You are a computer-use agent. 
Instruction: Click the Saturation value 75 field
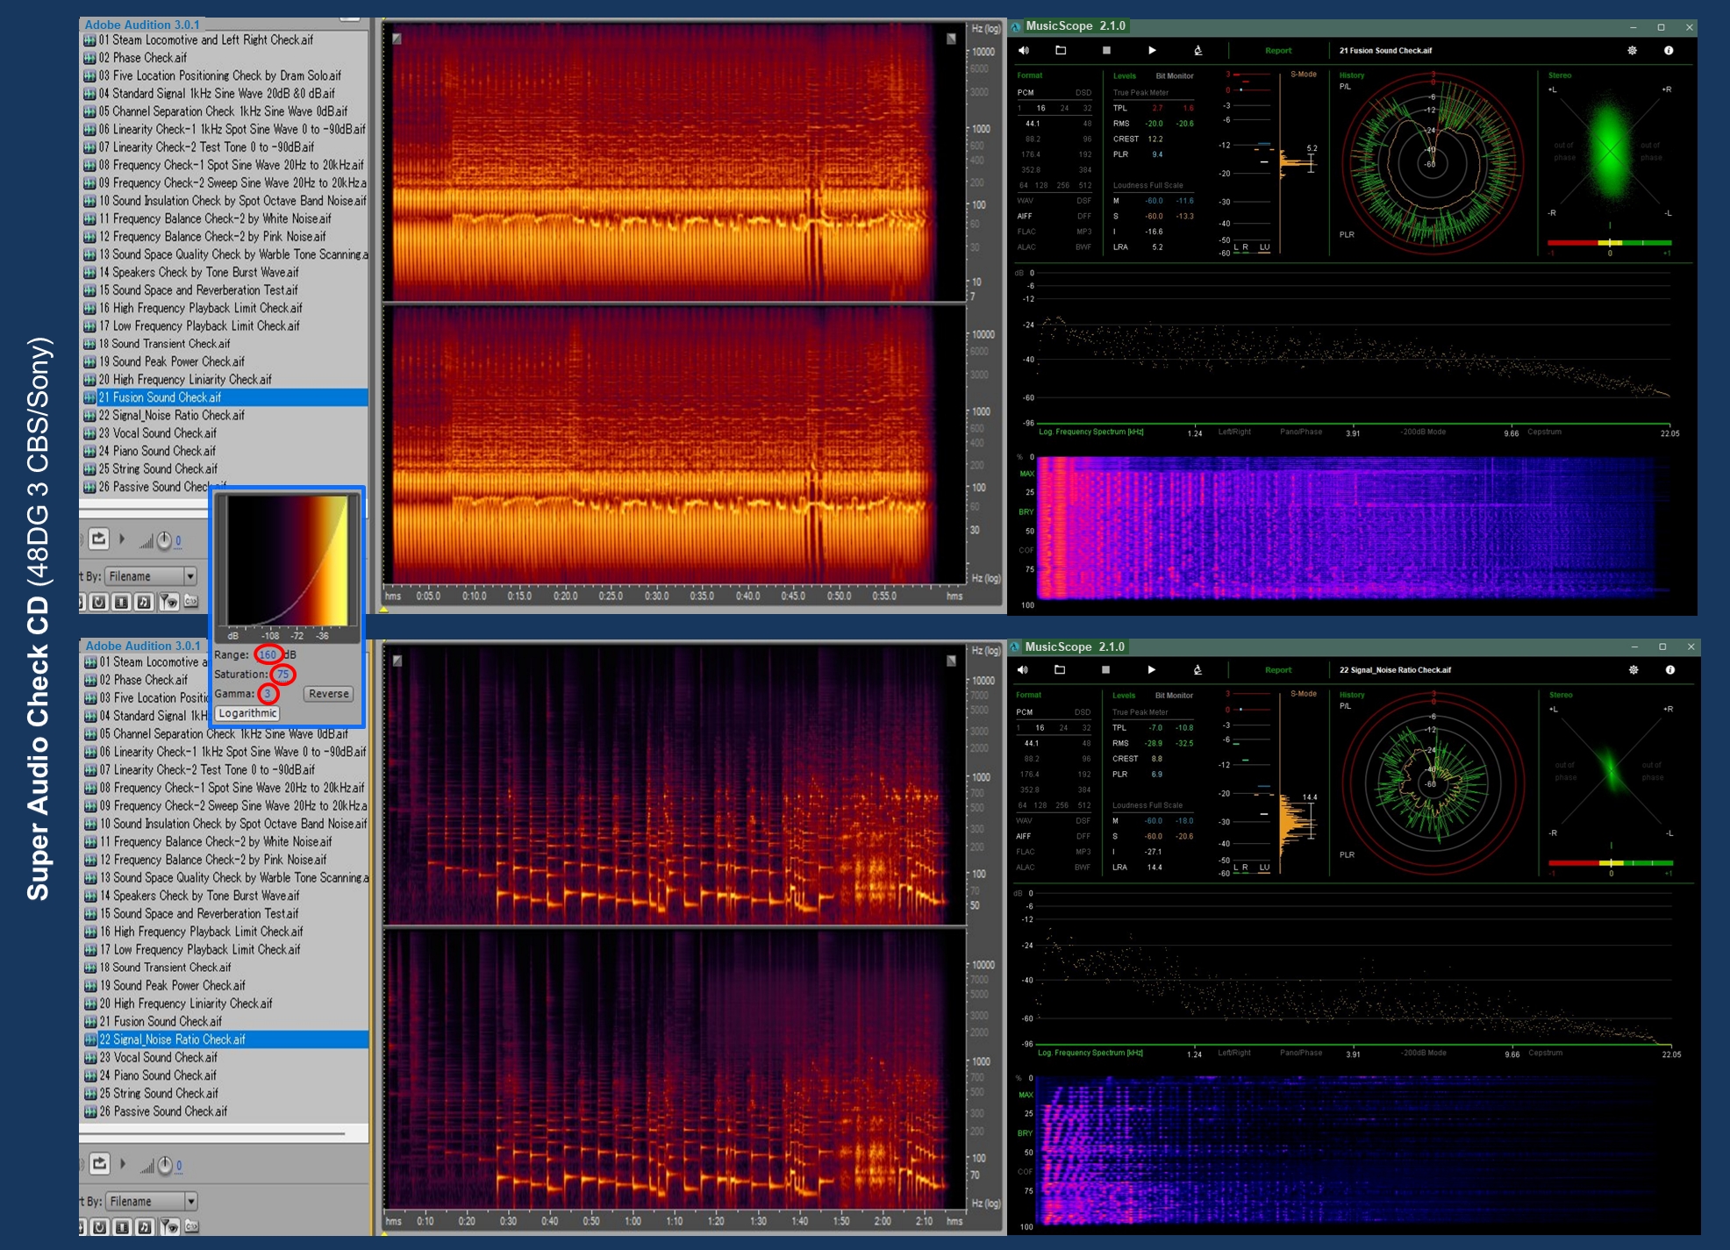click(x=282, y=675)
